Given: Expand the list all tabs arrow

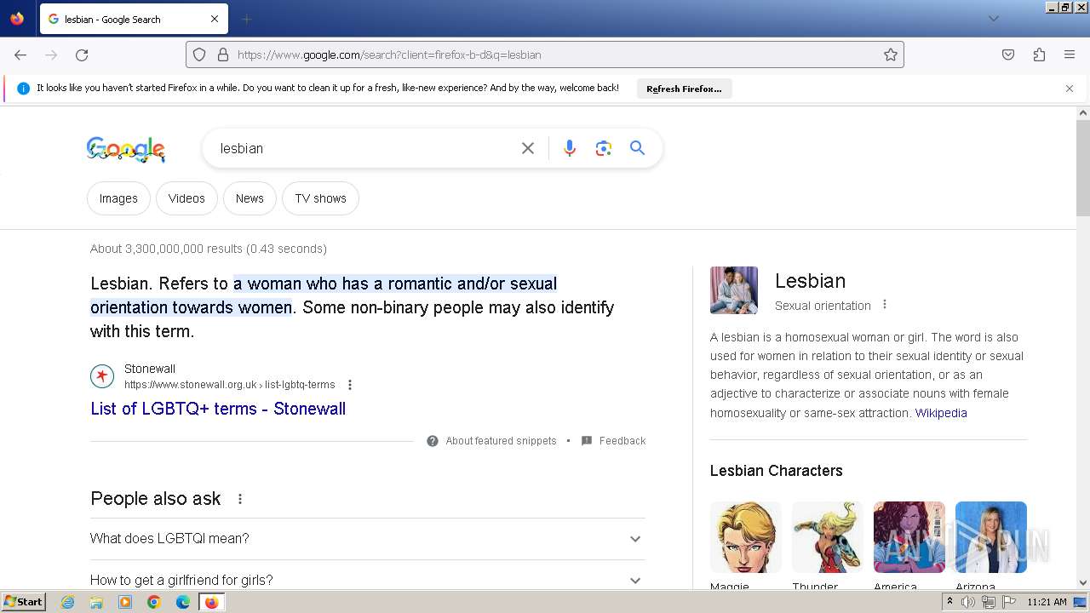Looking at the screenshot, I should coord(993,19).
